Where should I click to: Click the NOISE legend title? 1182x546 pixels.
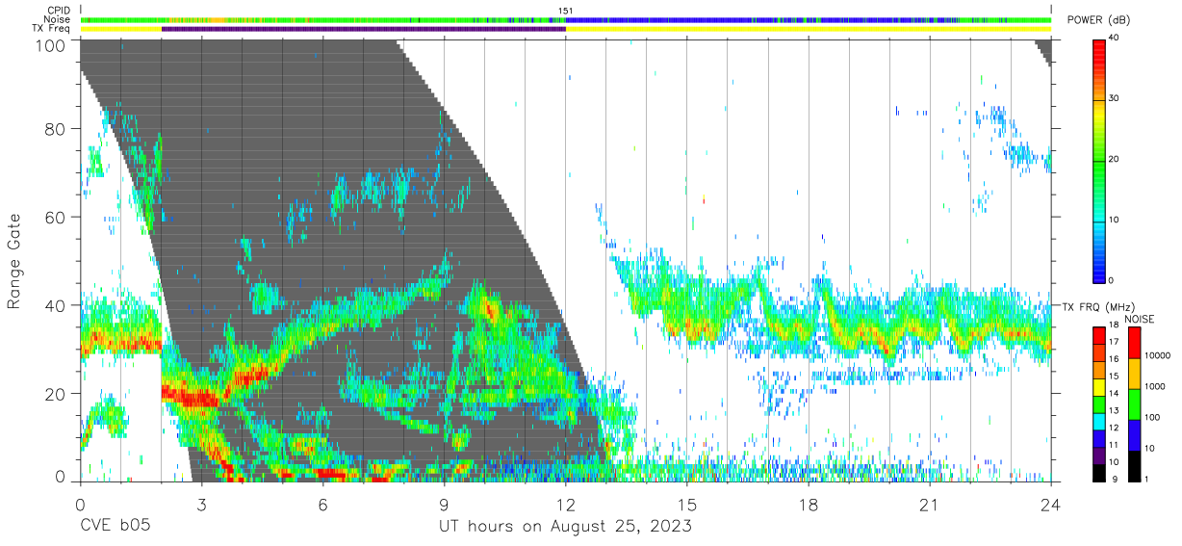point(1138,319)
